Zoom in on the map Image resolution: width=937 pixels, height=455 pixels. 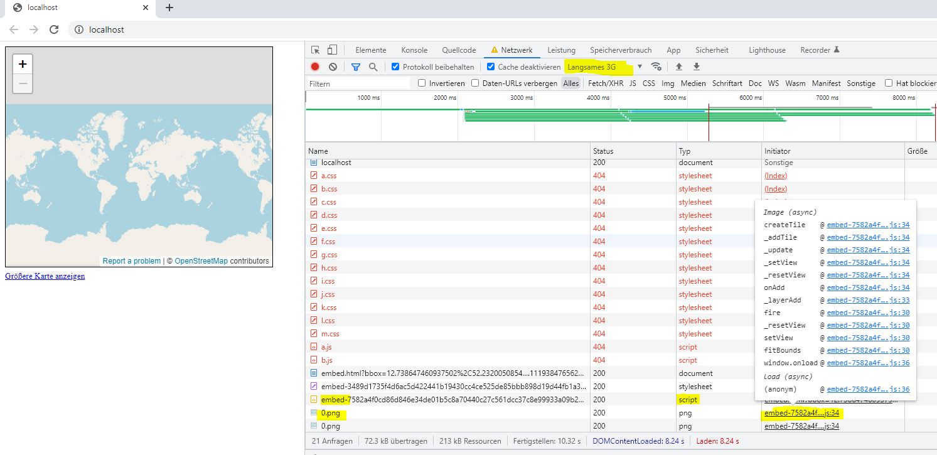[23, 64]
